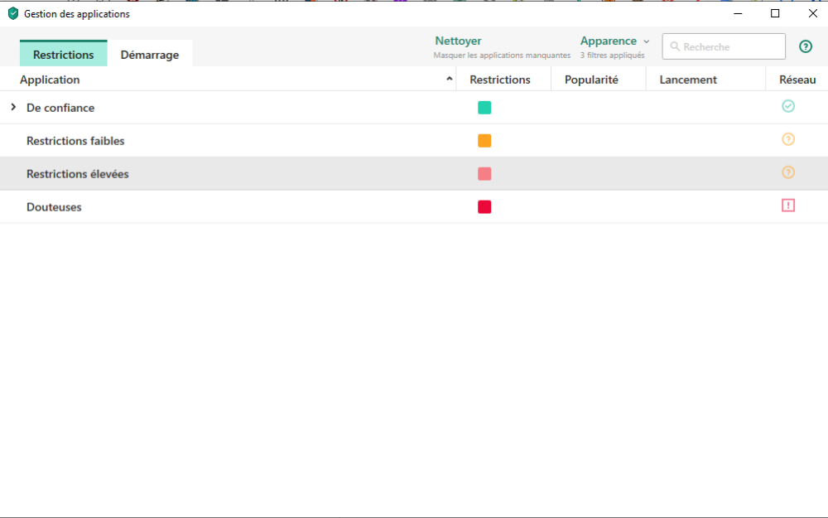Minimize the Gestion des applications window
828x518 pixels.
(x=739, y=14)
